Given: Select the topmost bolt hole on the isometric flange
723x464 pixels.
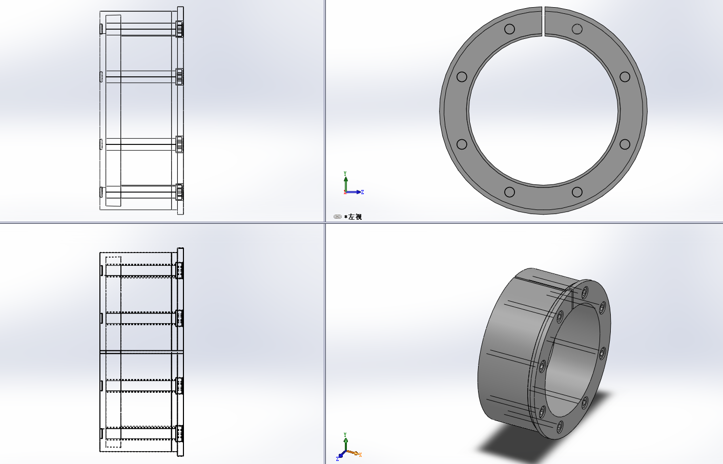Looking at the screenshot, I should pos(585,292).
